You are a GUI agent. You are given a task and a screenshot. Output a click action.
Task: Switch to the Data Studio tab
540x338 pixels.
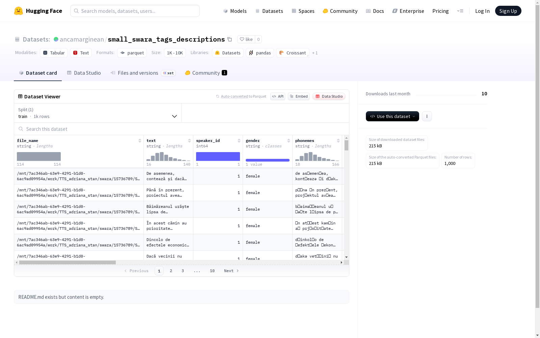(x=84, y=73)
